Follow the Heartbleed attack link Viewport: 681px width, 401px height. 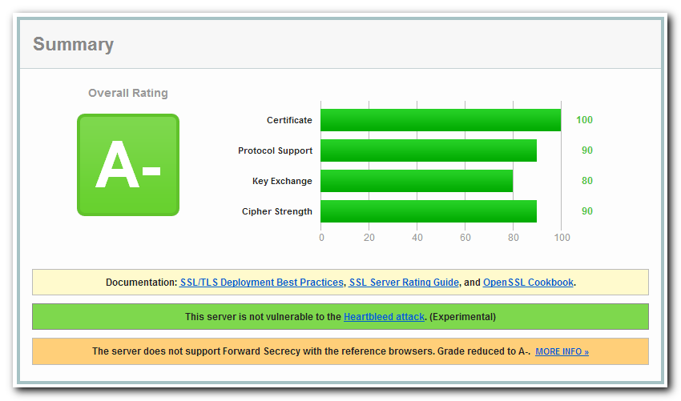click(x=384, y=317)
